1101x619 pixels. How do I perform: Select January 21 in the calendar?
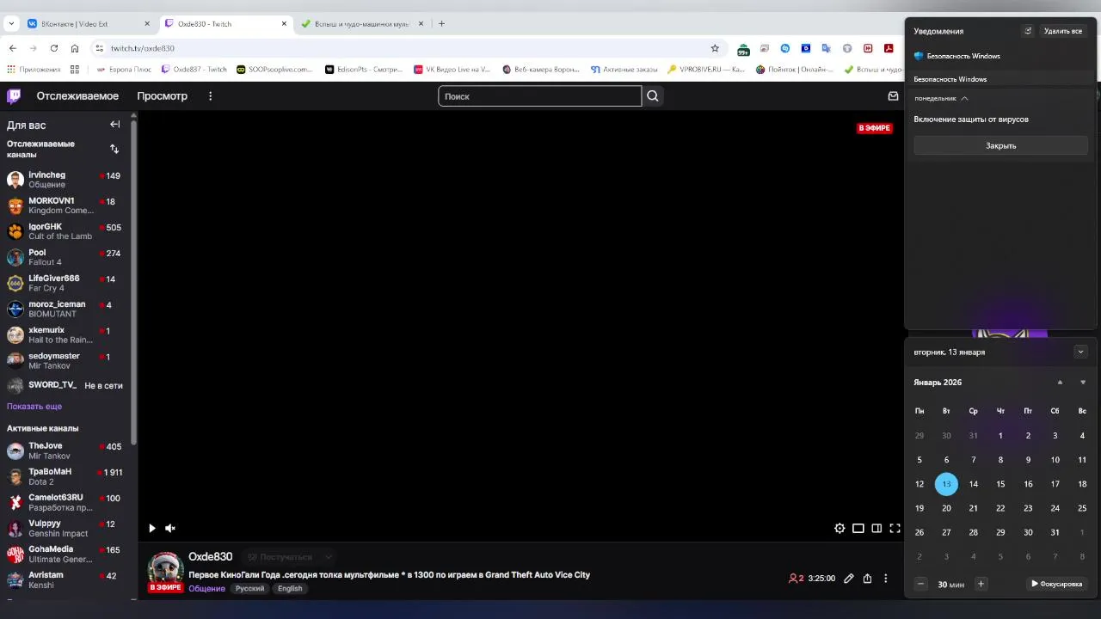973,508
